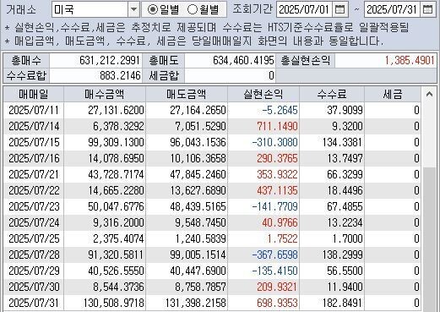Click the 총매수 label cell

(x=26, y=60)
